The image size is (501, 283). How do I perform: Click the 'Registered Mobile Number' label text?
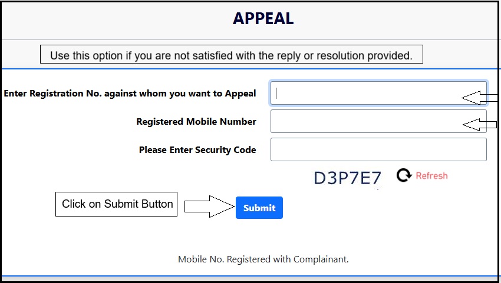coord(196,122)
